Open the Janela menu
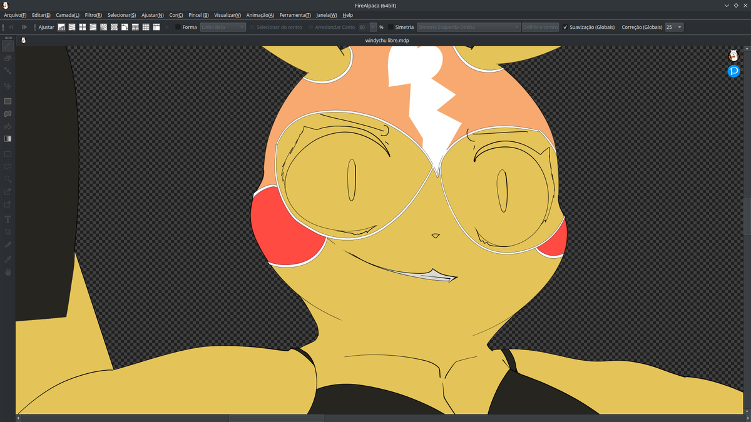This screenshot has width=751, height=422. pos(326,15)
